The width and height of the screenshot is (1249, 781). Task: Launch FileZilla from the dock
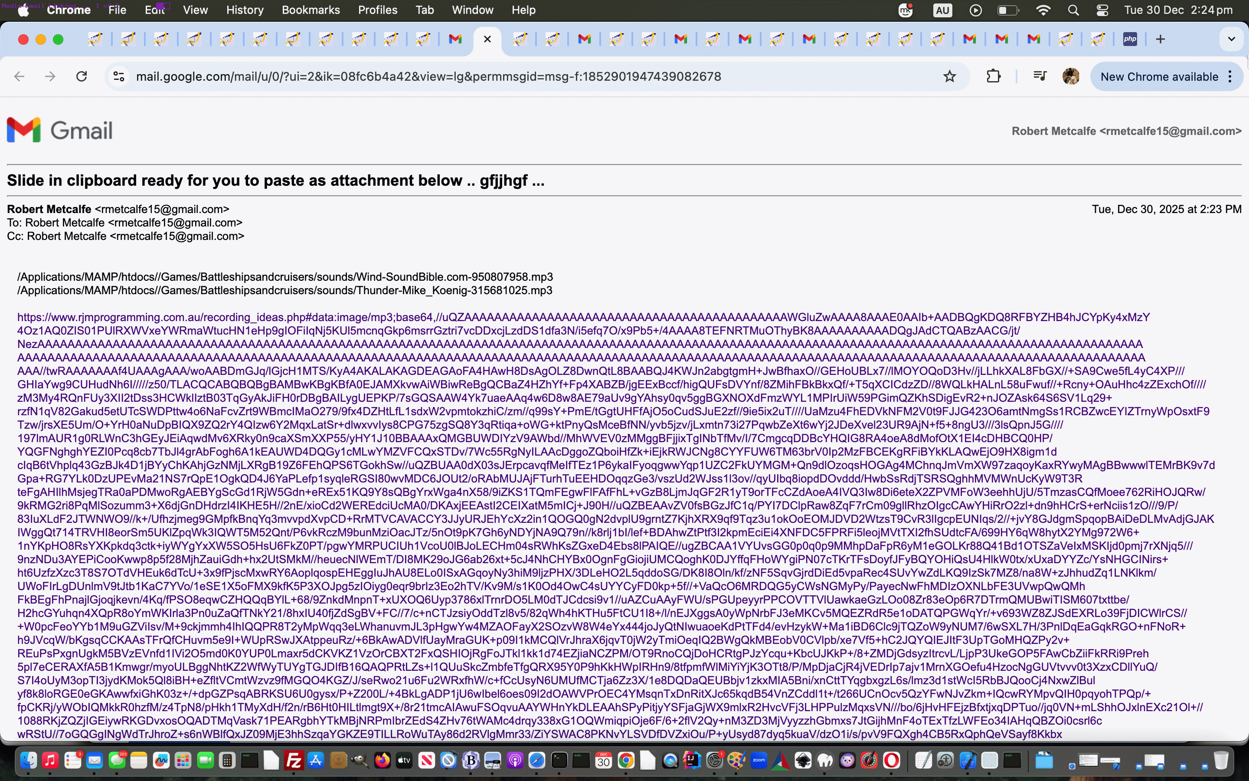[294, 760]
